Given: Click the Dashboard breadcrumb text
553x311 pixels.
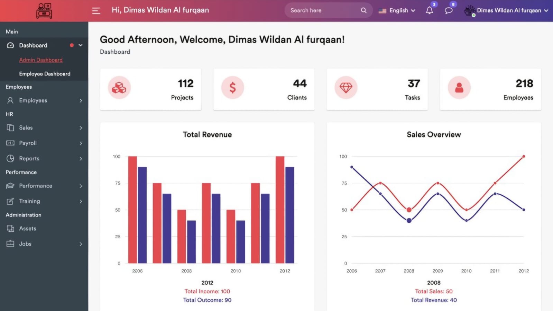Looking at the screenshot, I should pyautogui.click(x=115, y=52).
